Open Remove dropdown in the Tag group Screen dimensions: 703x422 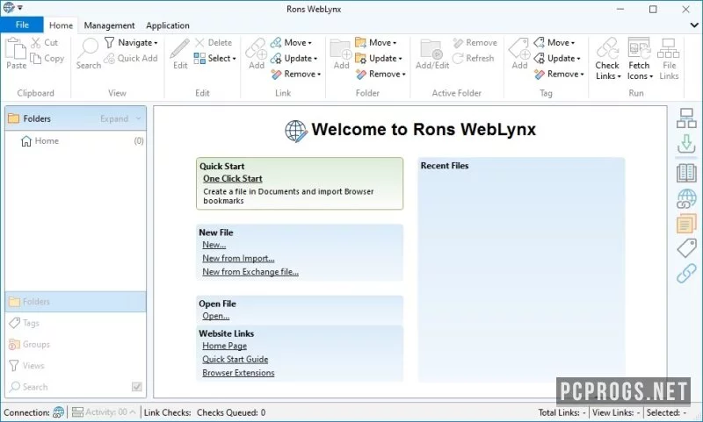559,74
